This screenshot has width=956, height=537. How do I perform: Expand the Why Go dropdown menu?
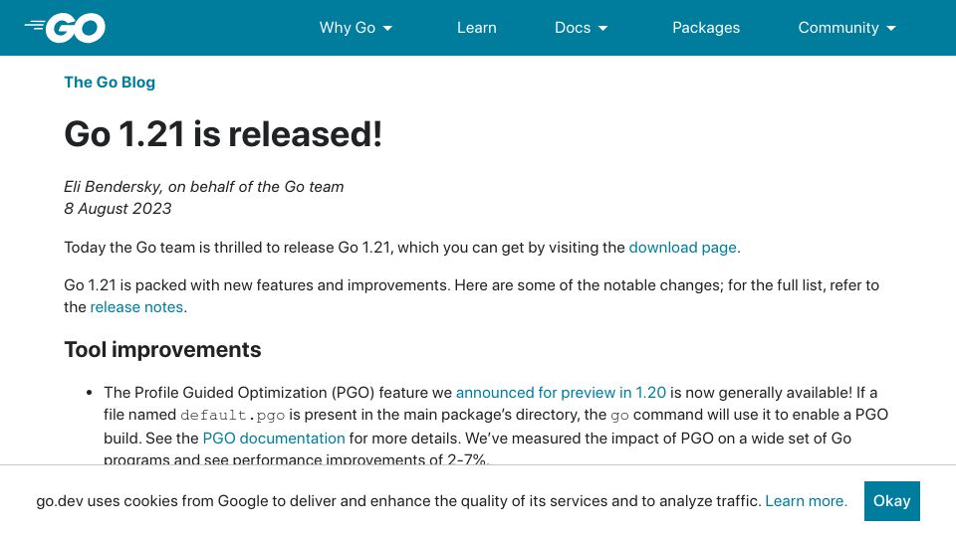tap(357, 28)
